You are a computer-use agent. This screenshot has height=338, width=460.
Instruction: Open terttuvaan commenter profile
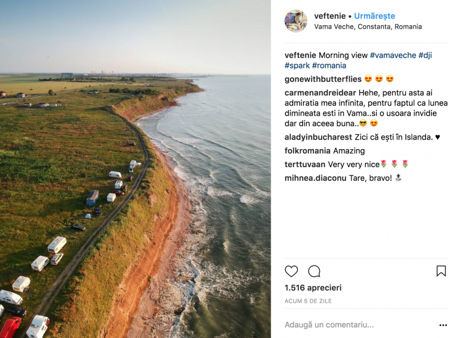(x=305, y=164)
